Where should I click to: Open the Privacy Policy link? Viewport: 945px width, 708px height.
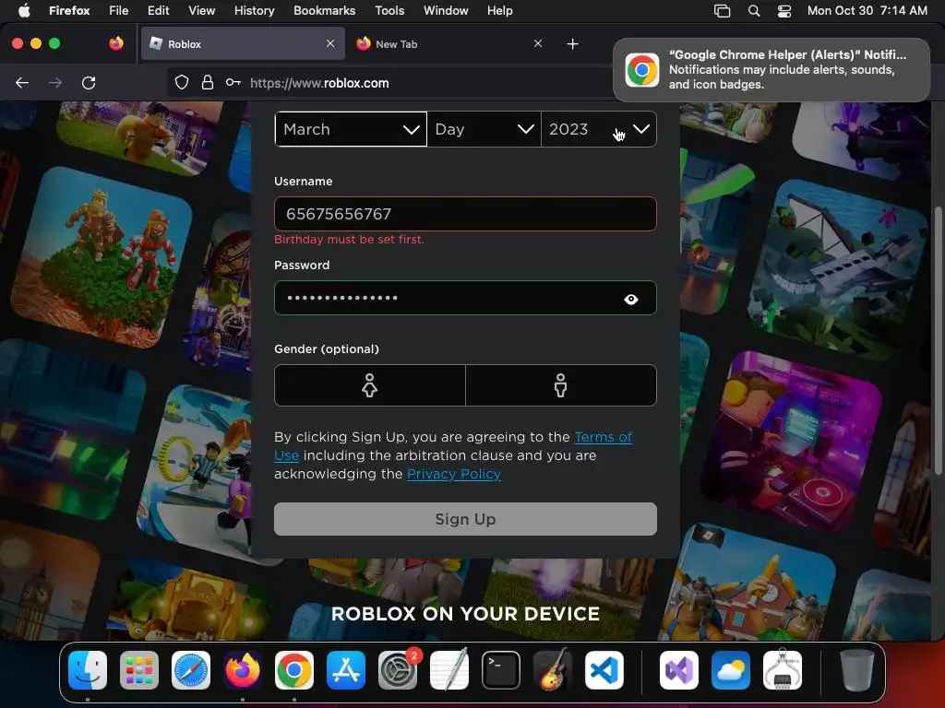[x=454, y=474]
